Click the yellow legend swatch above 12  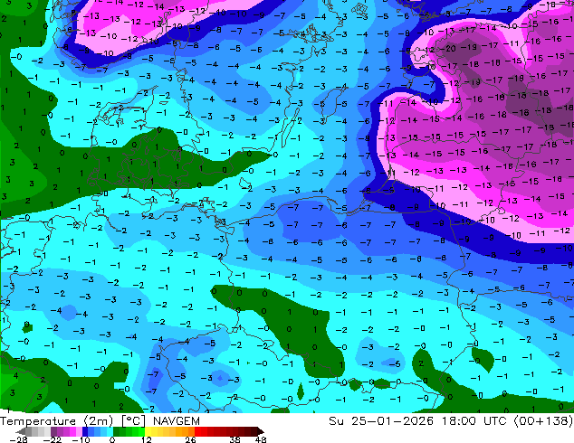(148, 431)
